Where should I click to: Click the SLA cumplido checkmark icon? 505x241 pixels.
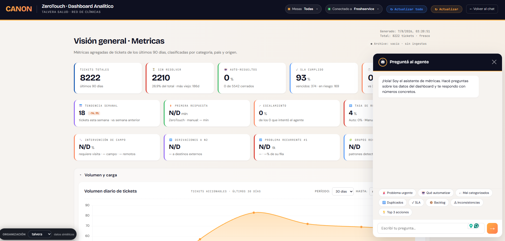pyautogui.click(x=297, y=69)
